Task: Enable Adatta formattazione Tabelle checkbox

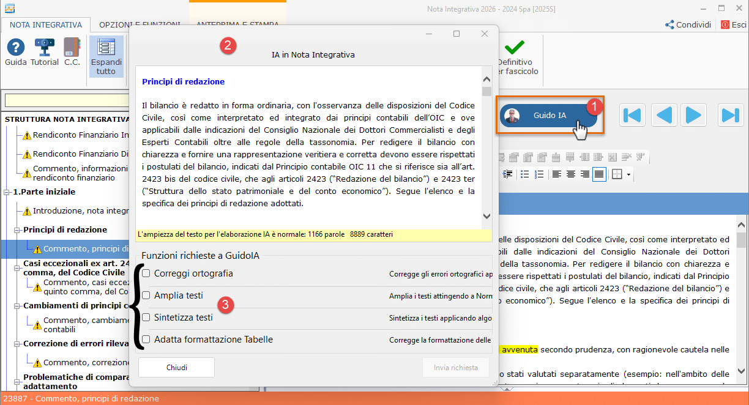Action: (x=146, y=340)
